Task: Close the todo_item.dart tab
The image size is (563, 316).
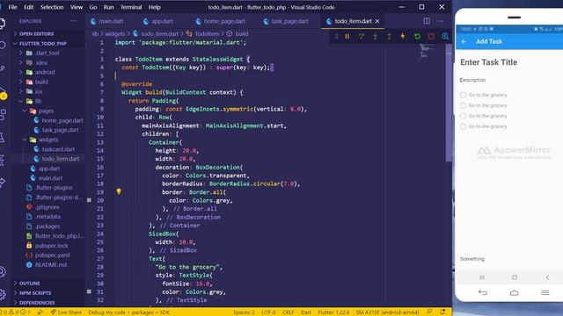Action: pos(377,21)
